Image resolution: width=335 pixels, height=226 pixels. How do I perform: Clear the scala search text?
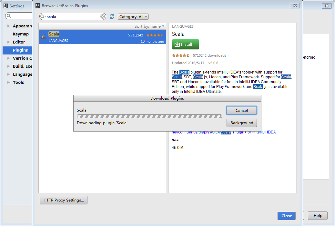point(103,16)
